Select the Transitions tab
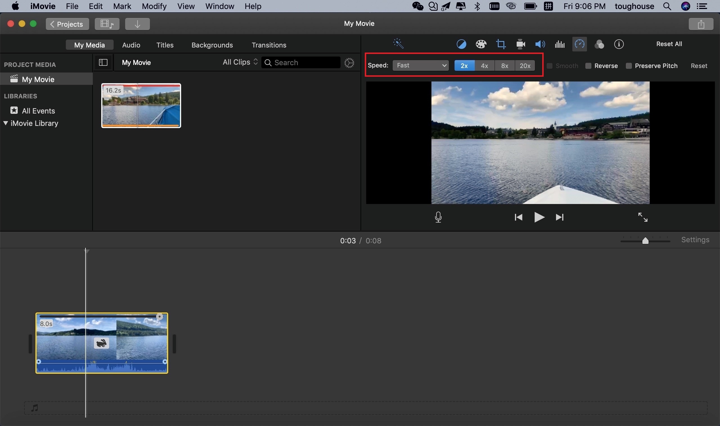The height and width of the screenshot is (426, 720). [269, 45]
